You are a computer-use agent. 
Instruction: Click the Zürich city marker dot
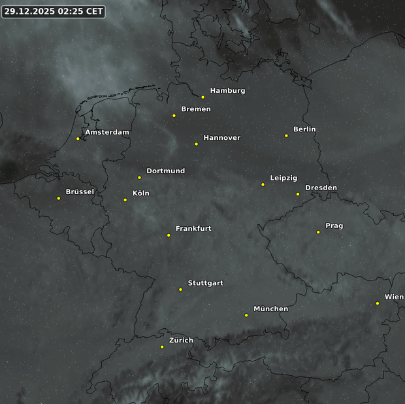[x=162, y=346]
